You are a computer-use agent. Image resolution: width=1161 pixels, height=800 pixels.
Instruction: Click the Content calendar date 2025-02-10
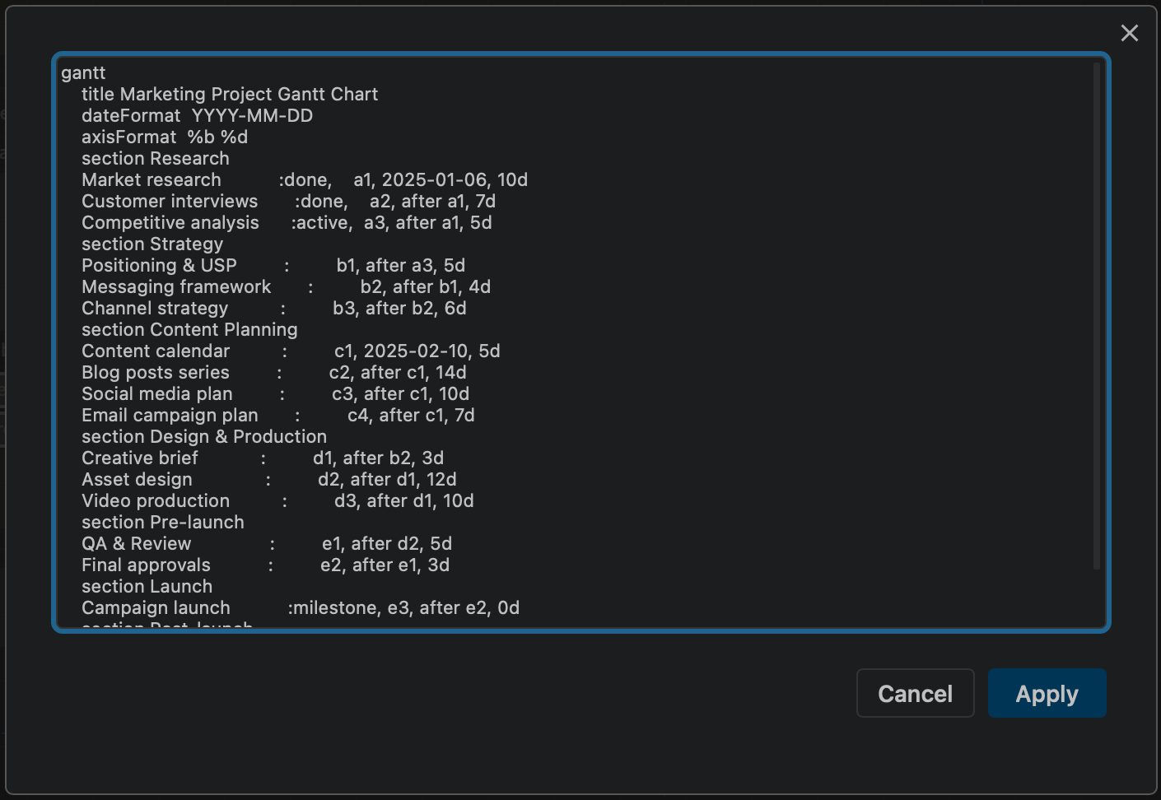click(416, 351)
